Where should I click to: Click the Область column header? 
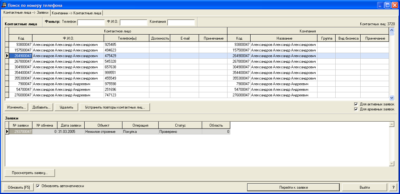[216, 125]
